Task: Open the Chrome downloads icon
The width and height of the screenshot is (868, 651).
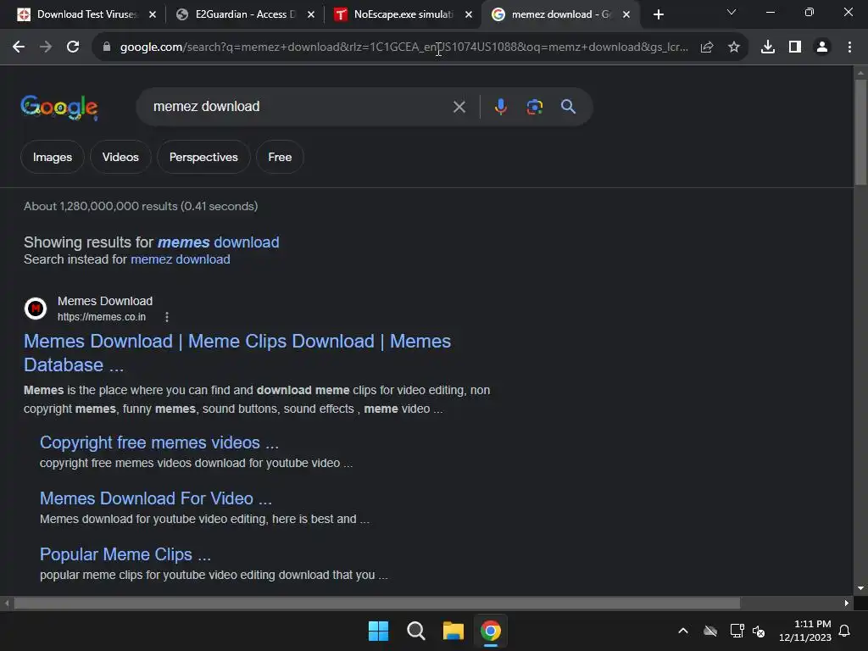Action: (768, 47)
